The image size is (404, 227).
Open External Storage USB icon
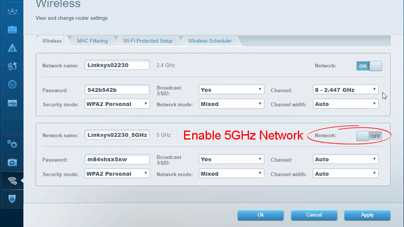12,103
